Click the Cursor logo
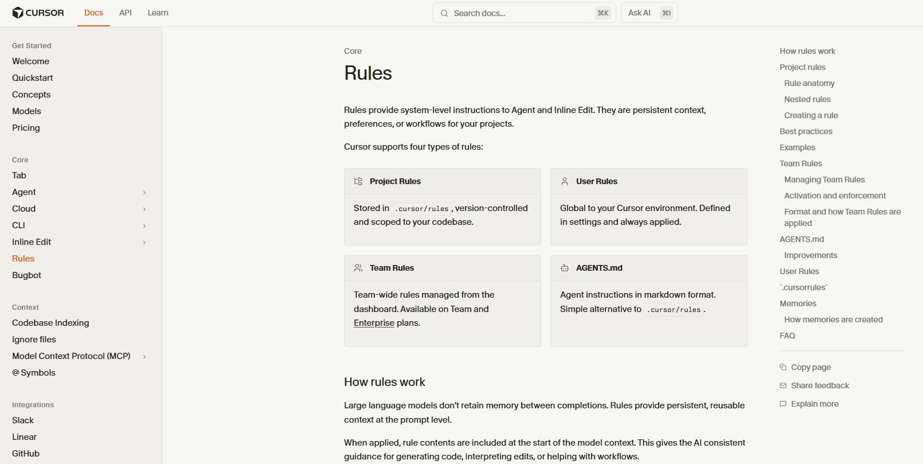The image size is (923, 464). [x=38, y=13]
